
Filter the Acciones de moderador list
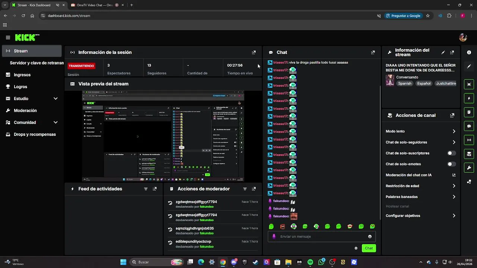pos(245,189)
